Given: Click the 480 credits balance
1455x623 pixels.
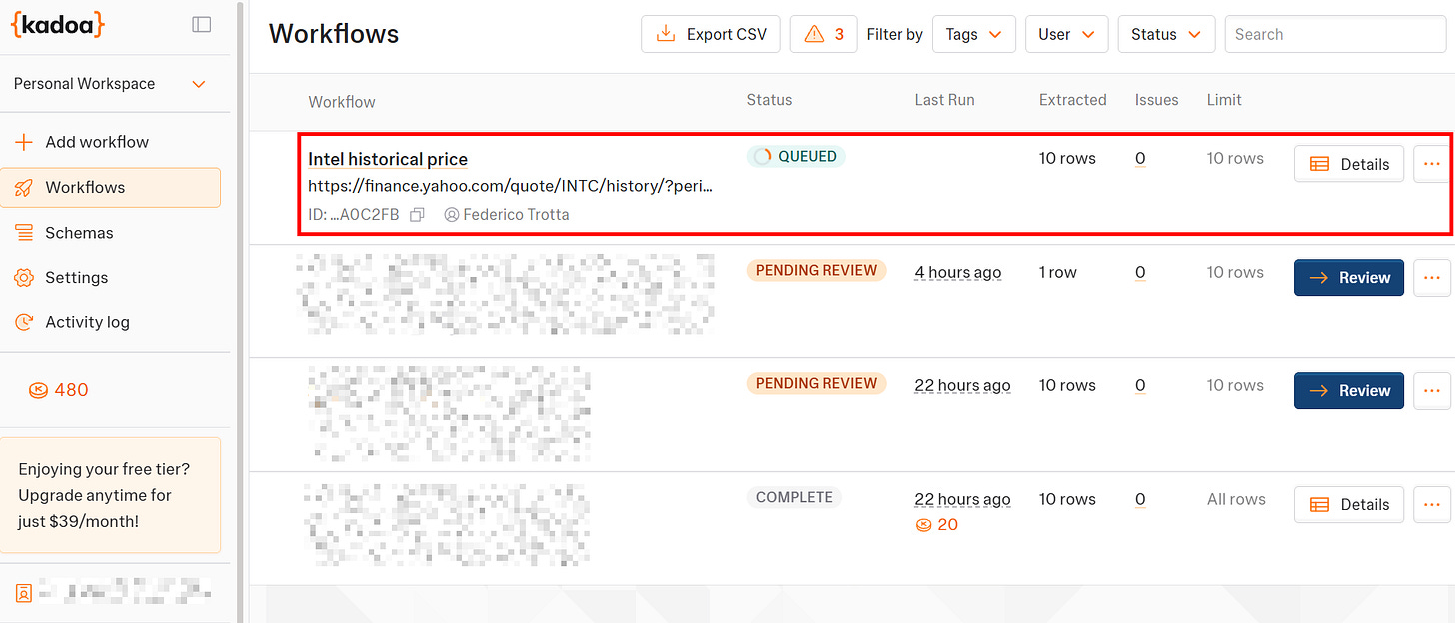Looking at the screenshot, I should tap(58, 390).
